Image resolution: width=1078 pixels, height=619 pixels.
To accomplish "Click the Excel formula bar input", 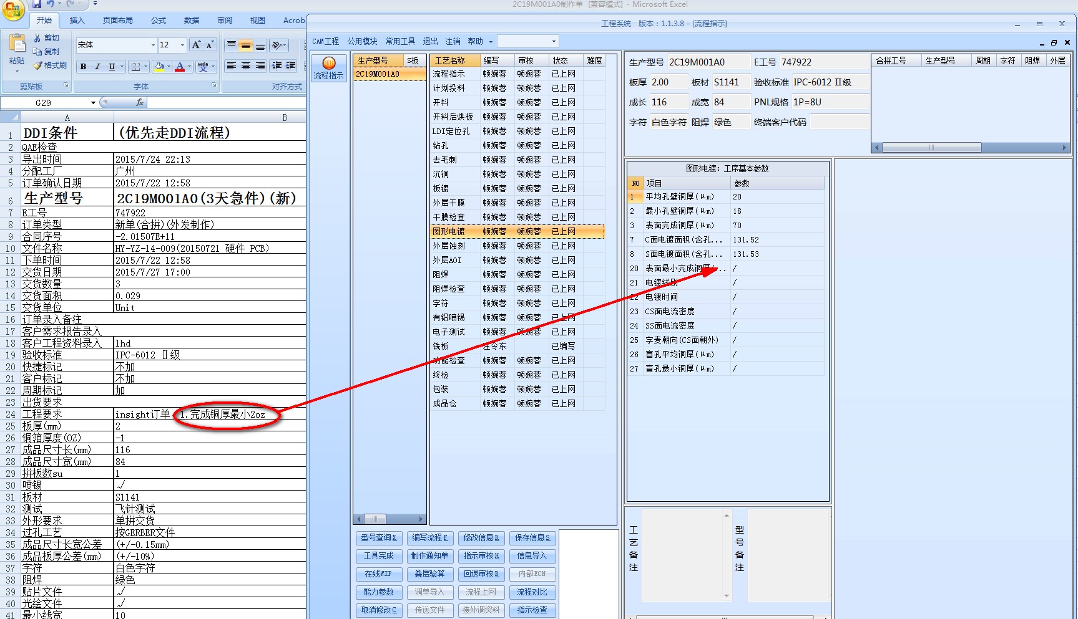I will pos(226,102).
